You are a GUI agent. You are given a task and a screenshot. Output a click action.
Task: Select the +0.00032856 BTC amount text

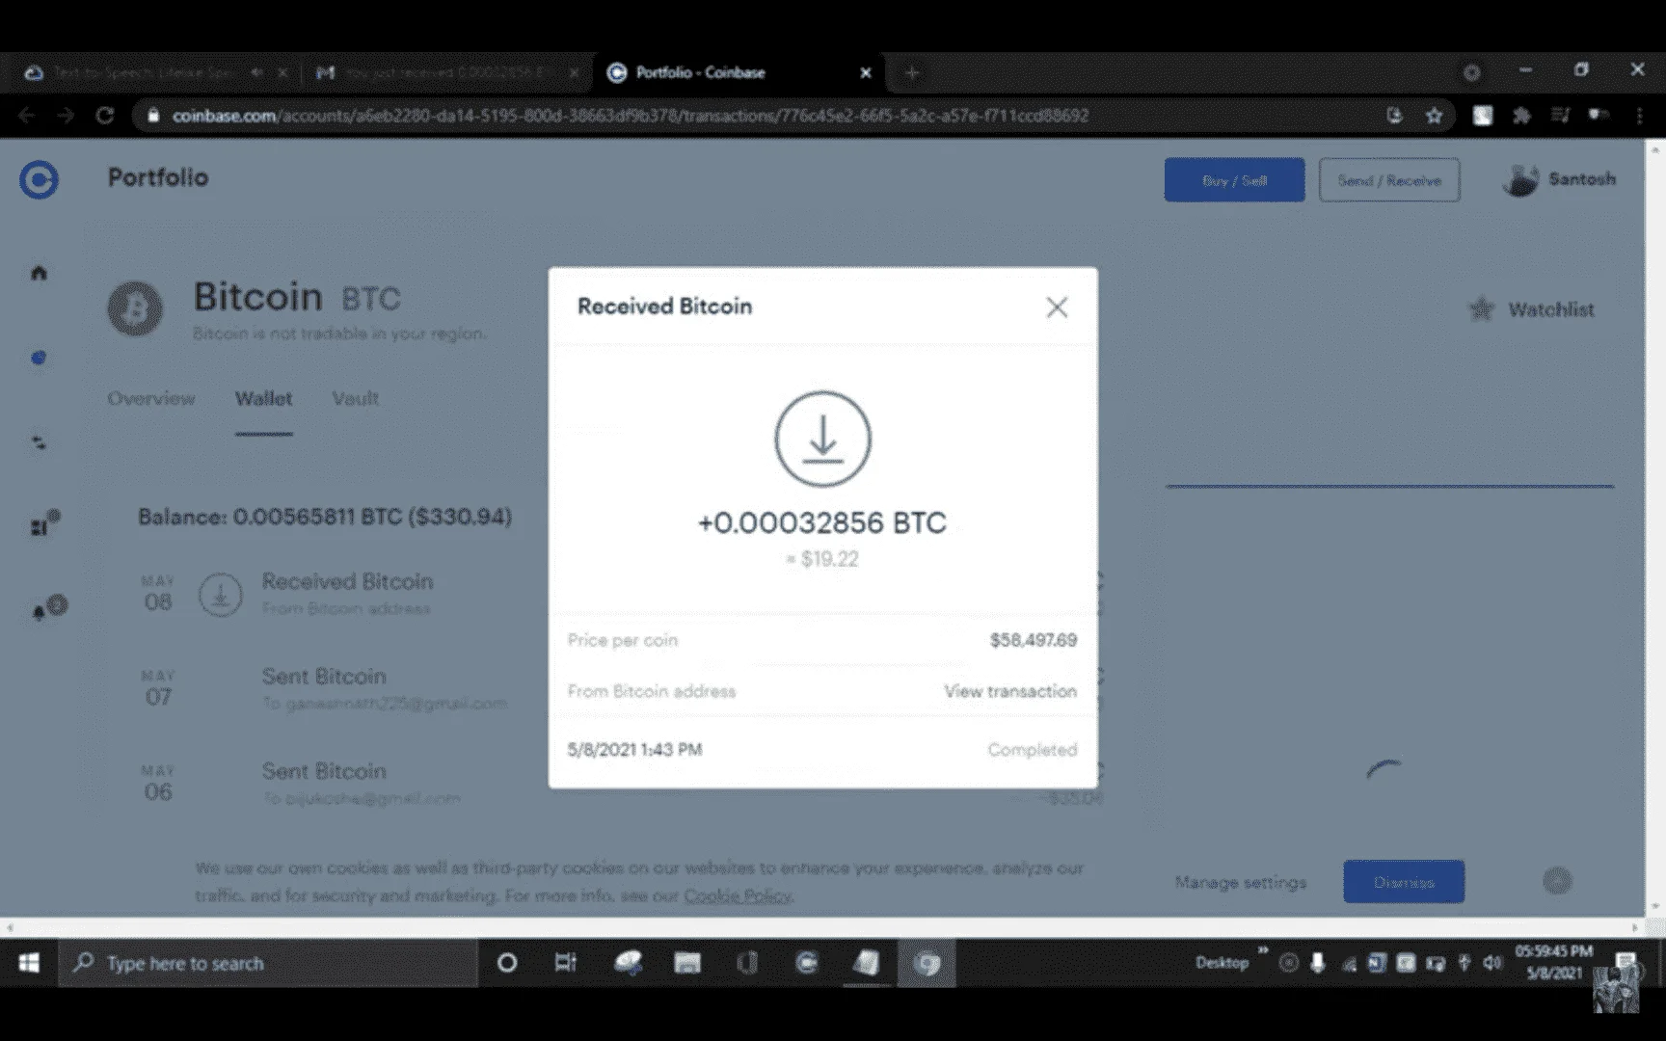click(x=822, y=522)
